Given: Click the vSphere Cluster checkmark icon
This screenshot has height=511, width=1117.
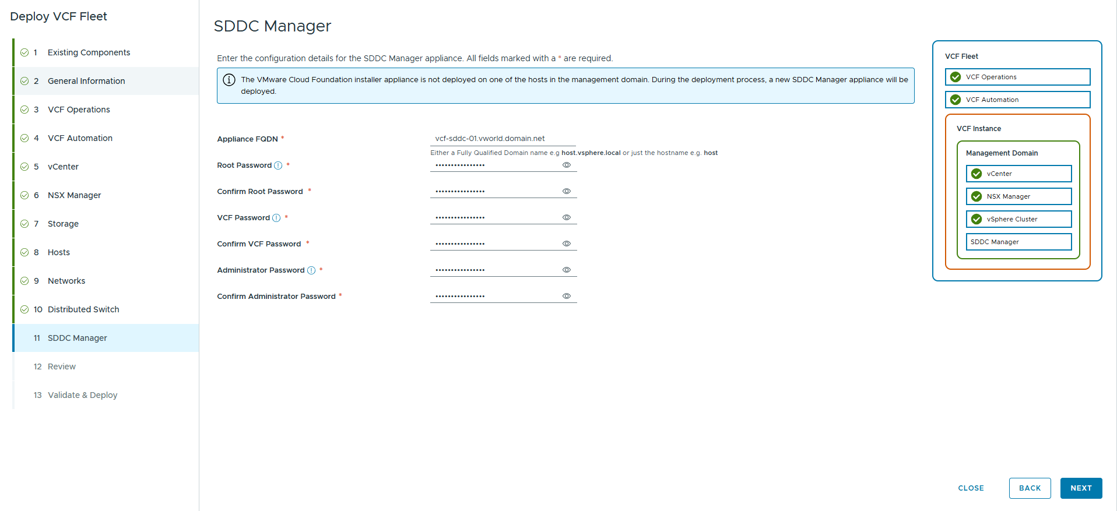Looking at the screenshot, I should [x=977, y=219].
